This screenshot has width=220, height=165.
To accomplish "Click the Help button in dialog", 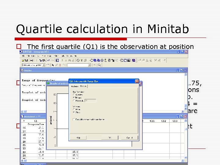I will (x=78, y=137).
